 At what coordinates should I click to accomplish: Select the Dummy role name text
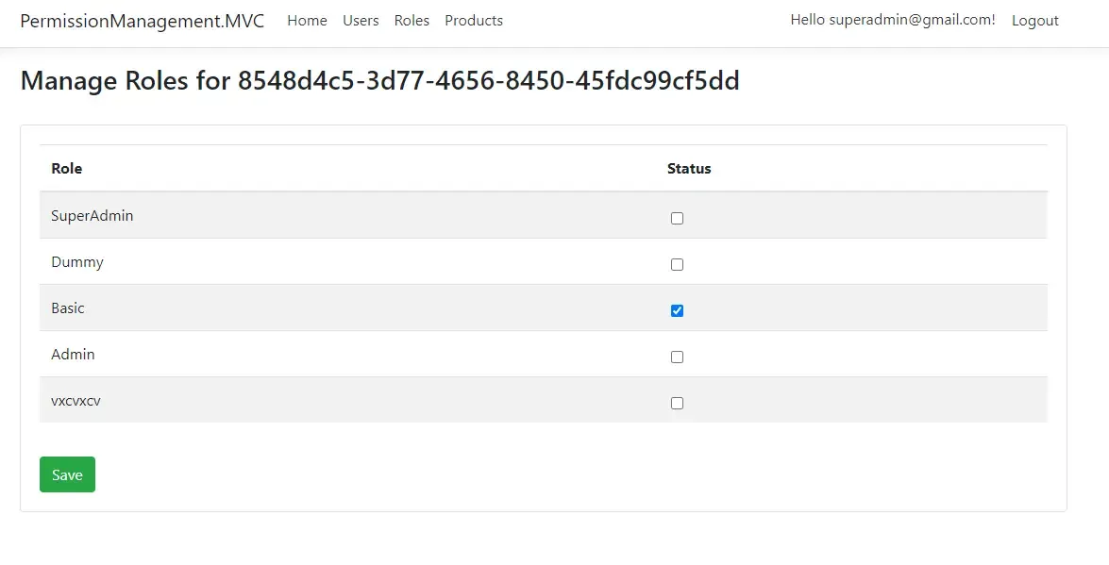pyautogui.click(x=77, y=262)
